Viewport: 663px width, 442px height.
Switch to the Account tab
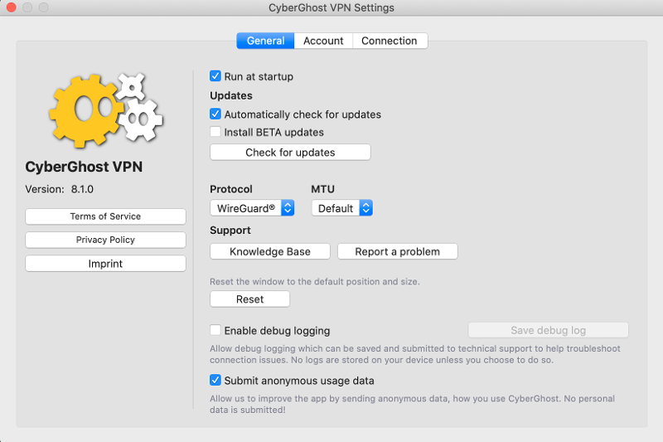(323, 41)
